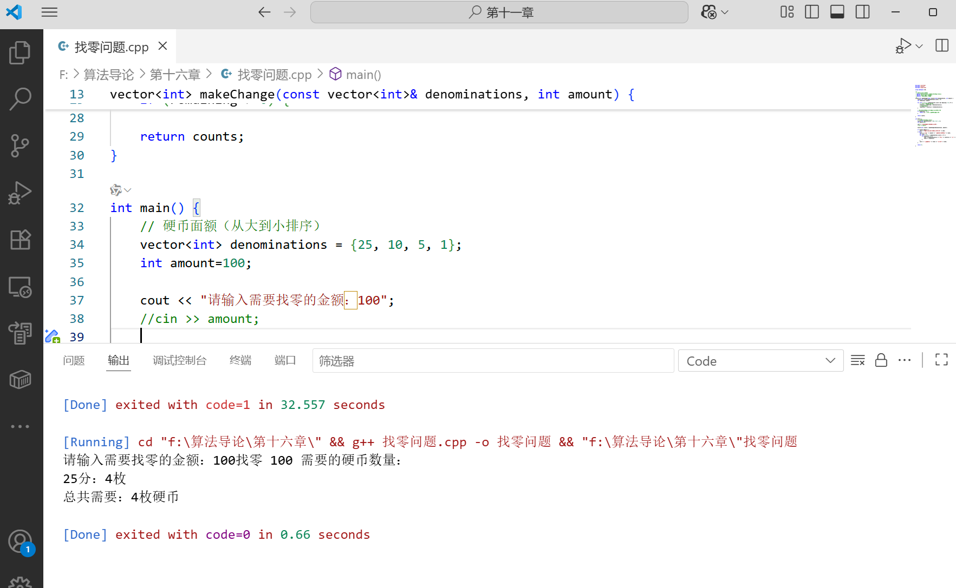This screenshot has height=588, width=956.
Task: Open the Remote Explorer view
Action: pos(21,287)
